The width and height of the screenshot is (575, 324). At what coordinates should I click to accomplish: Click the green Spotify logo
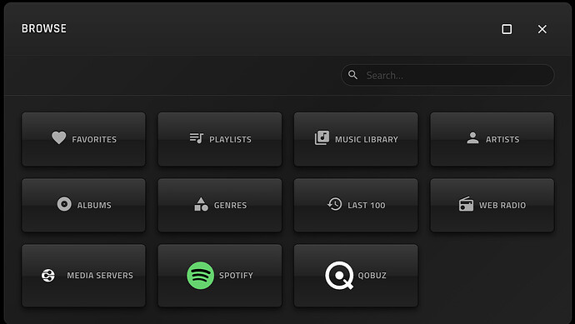point(200,275)
